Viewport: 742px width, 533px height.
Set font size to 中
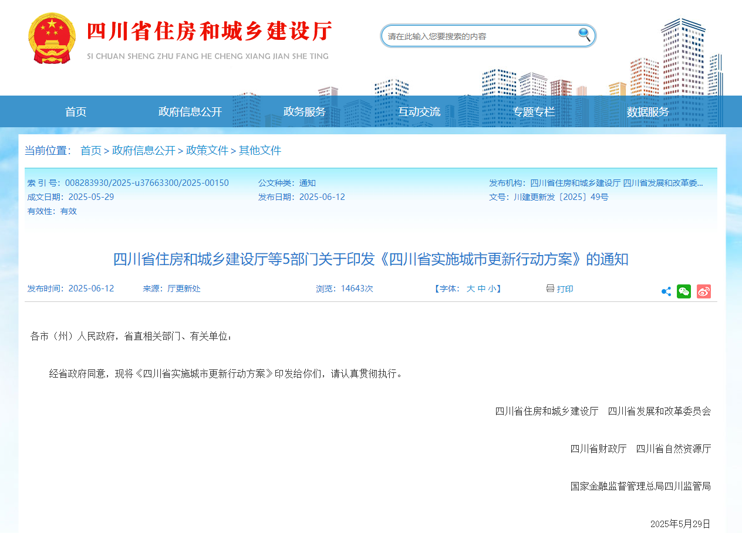[x=481, y=289]
